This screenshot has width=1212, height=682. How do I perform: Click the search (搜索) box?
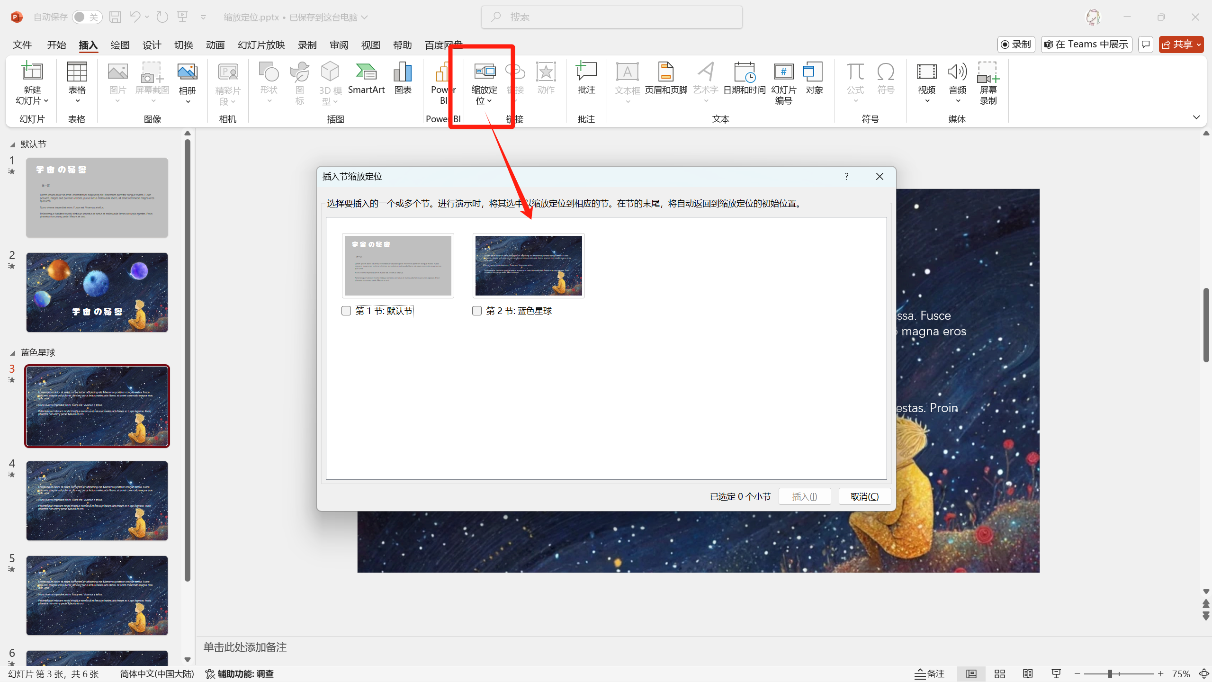[611, 17]
